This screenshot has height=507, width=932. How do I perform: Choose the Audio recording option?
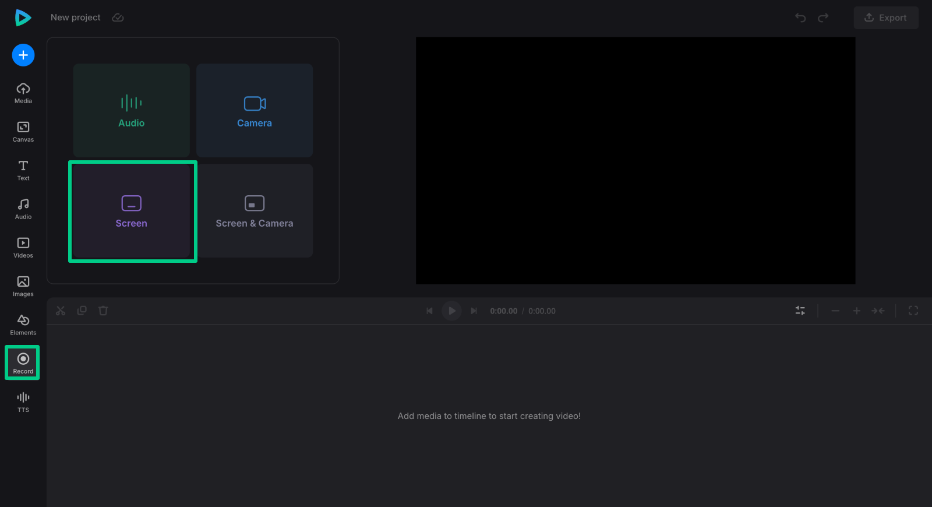tap(132, 110)
